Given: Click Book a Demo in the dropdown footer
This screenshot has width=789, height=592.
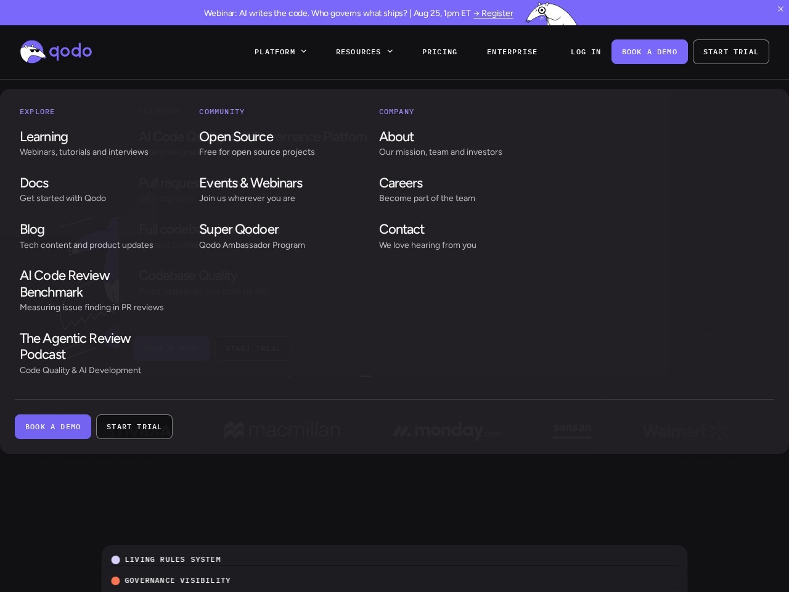Looking at the screenshot, I should click(53, 427).
